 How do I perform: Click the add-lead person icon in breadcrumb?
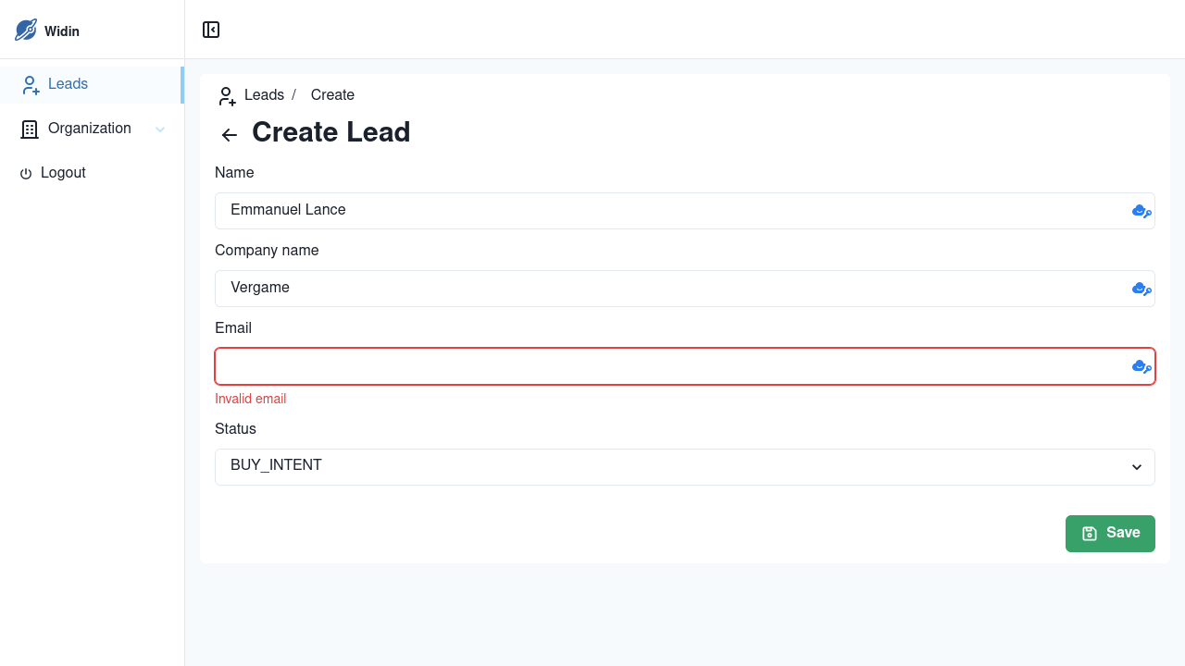pyautogui.click(x=226, y=95)
